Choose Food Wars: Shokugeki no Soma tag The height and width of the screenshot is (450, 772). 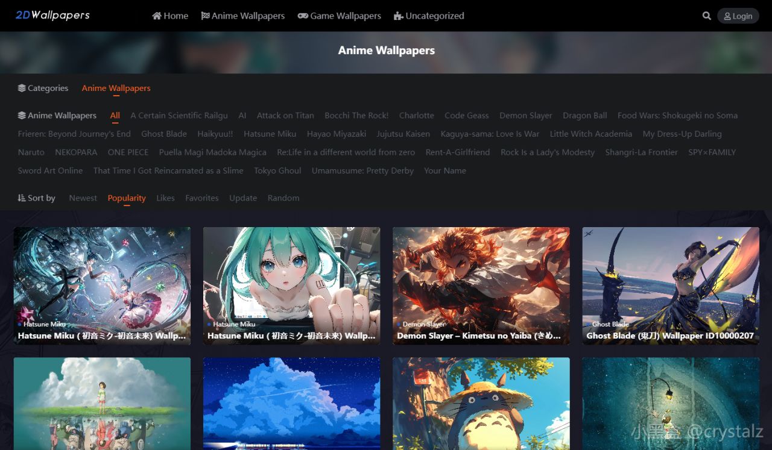(677, 116)
